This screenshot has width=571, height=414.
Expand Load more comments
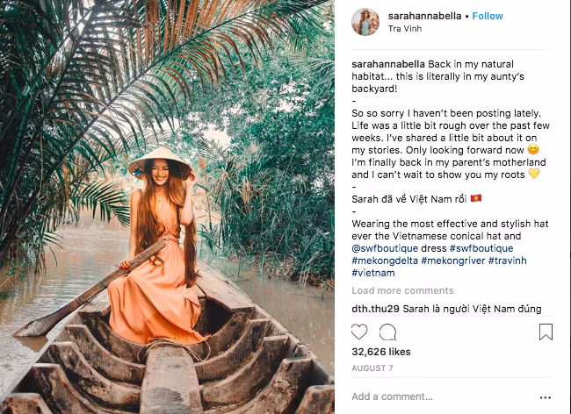click(402, 290)
